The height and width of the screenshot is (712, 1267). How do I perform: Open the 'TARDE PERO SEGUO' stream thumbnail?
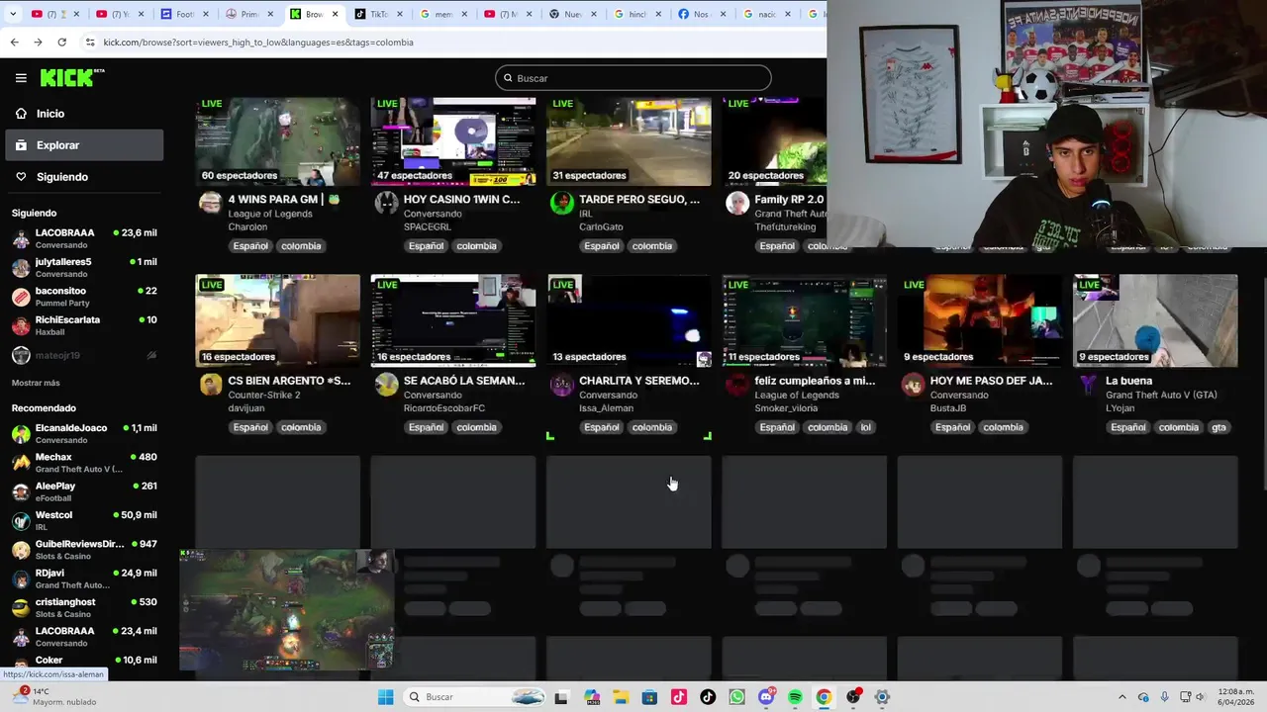point(629,141)
